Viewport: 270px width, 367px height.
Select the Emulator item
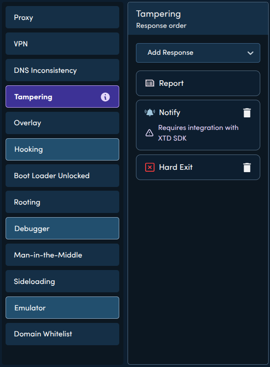point(63,308)
